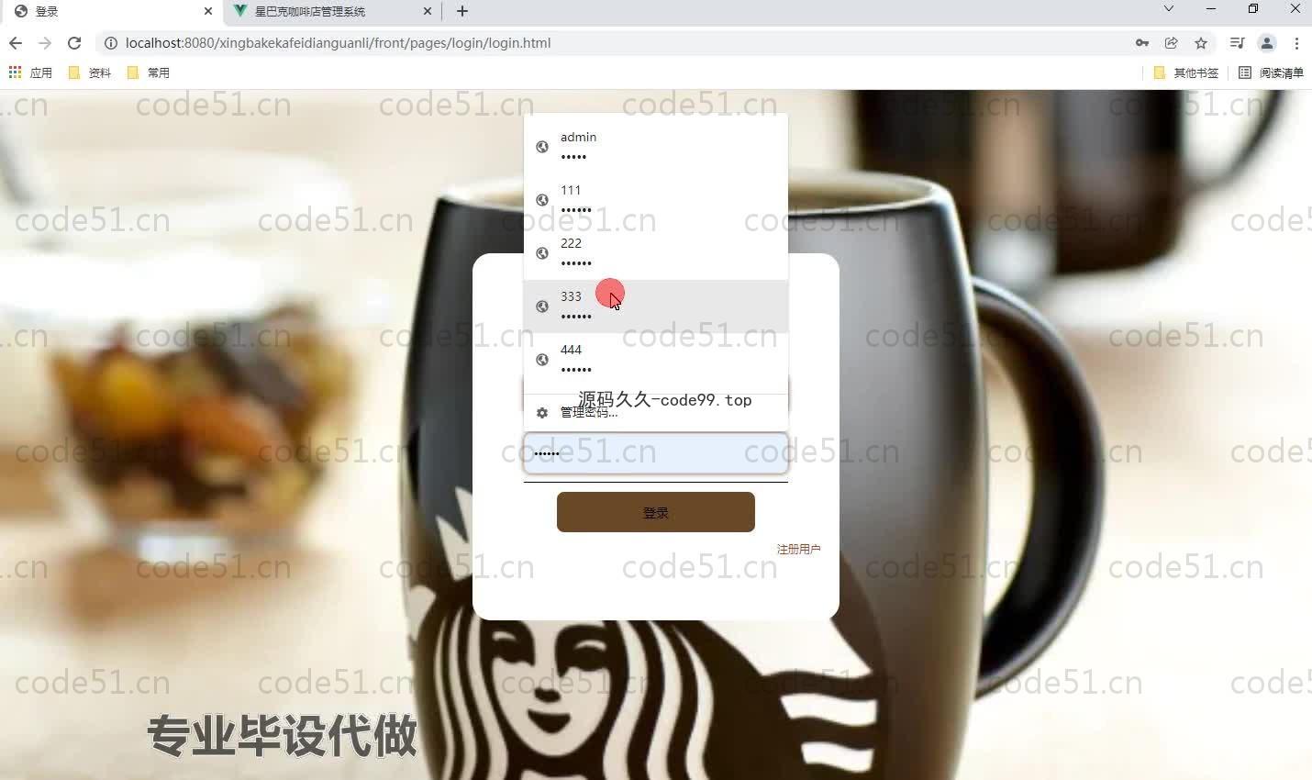Open the saved passwords key icon

[1142, 43]
